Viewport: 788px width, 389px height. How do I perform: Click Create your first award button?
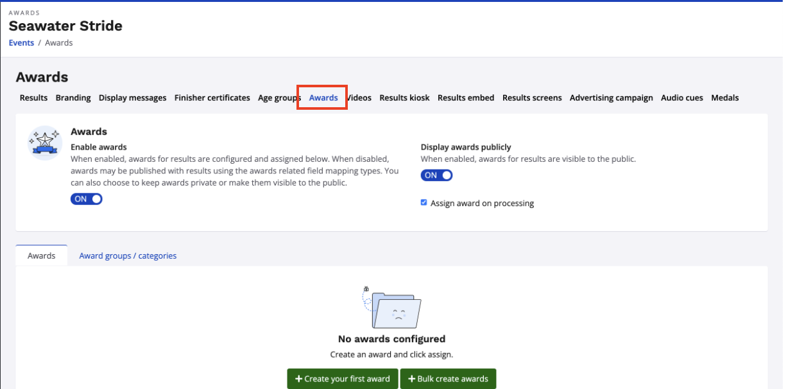point(342,379)
